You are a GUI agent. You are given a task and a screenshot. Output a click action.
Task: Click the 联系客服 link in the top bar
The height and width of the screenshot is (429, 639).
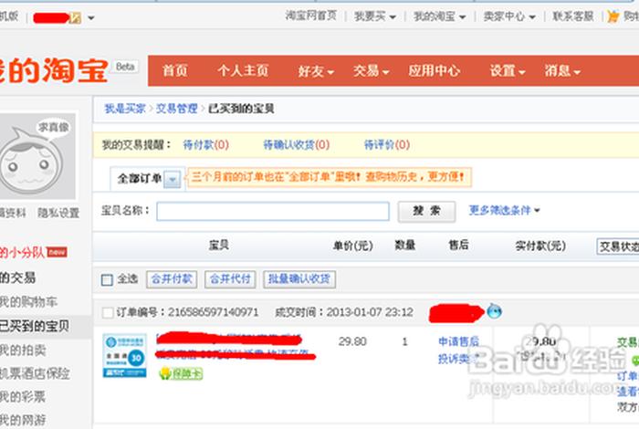coord(573,16)
